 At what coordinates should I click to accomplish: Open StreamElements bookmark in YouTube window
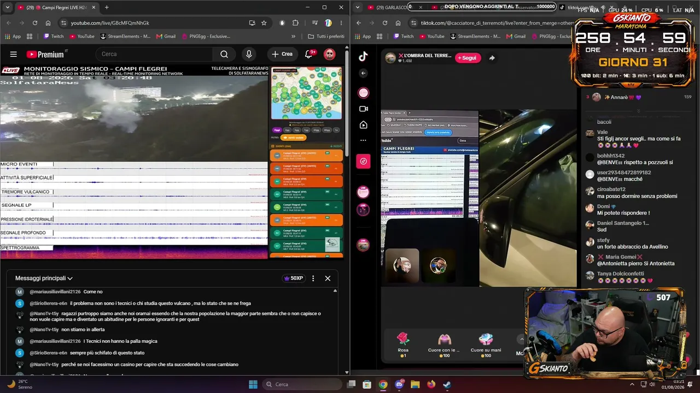[125, 37]
